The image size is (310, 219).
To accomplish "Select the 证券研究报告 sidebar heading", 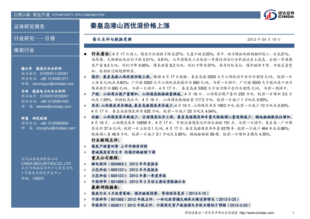I will point(29,27).
